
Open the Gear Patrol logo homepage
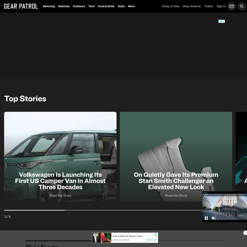coord(21,6)
